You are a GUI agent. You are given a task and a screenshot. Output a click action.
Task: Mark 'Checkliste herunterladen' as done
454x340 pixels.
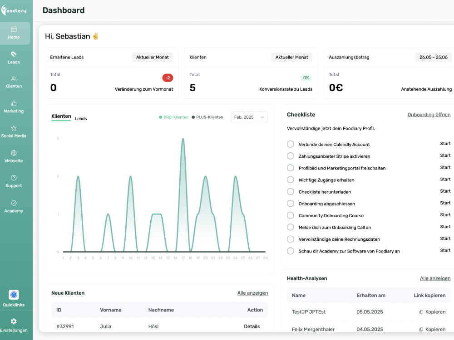click(291, 191)
